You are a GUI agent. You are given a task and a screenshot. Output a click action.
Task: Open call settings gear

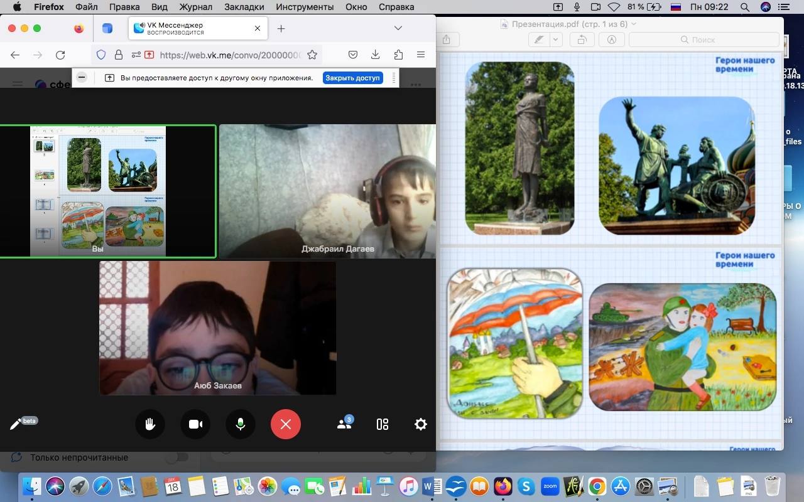pos(421,424)
